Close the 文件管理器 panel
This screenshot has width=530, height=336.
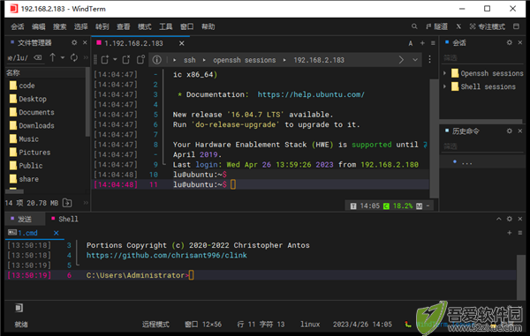point(85,42)
